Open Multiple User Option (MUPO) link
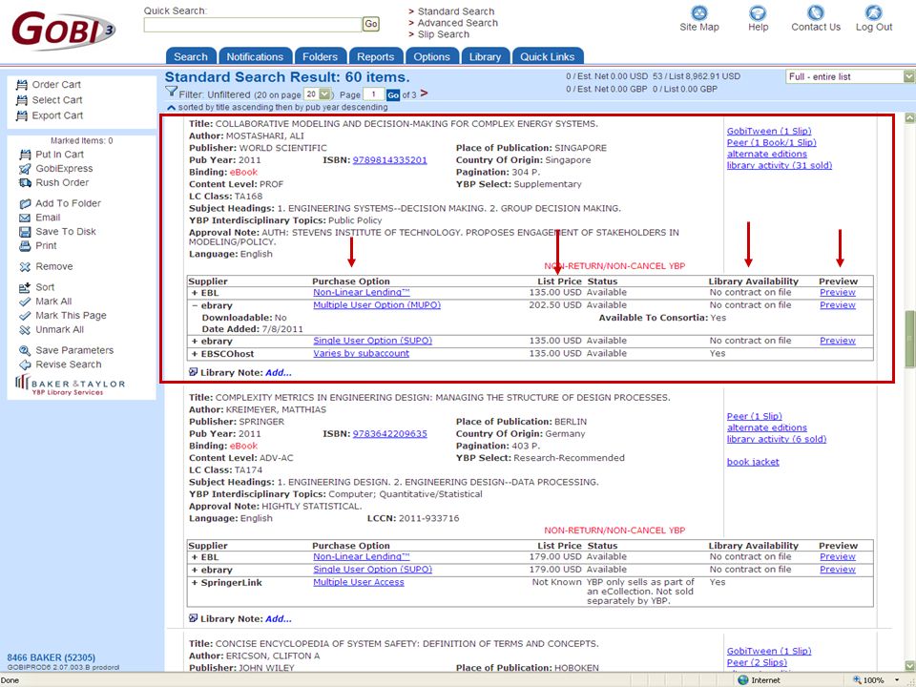Screen dimensions: 916x687 [377, 305]
